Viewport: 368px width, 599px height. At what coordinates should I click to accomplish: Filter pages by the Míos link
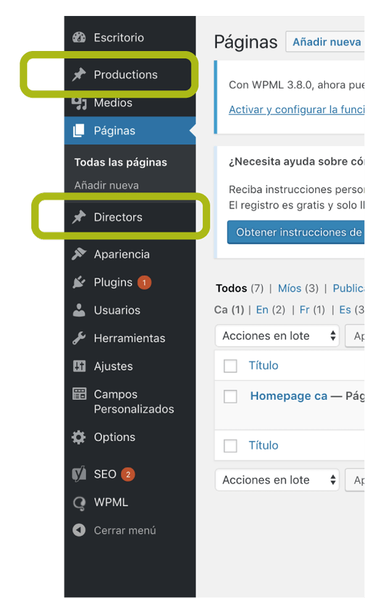[x=289, y=288]
